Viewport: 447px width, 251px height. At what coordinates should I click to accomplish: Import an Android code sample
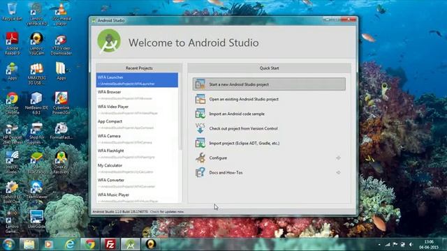(x=237, y=114)
